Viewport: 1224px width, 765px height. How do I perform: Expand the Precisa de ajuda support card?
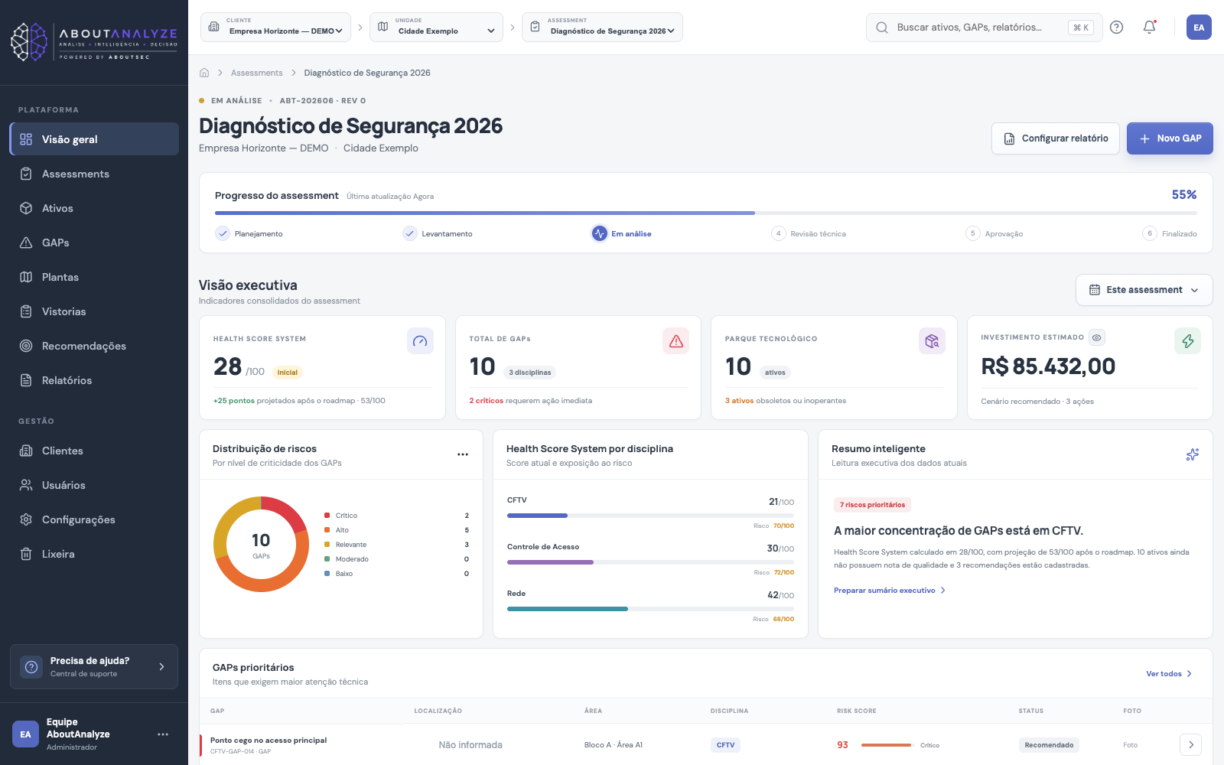pos(94,666)
